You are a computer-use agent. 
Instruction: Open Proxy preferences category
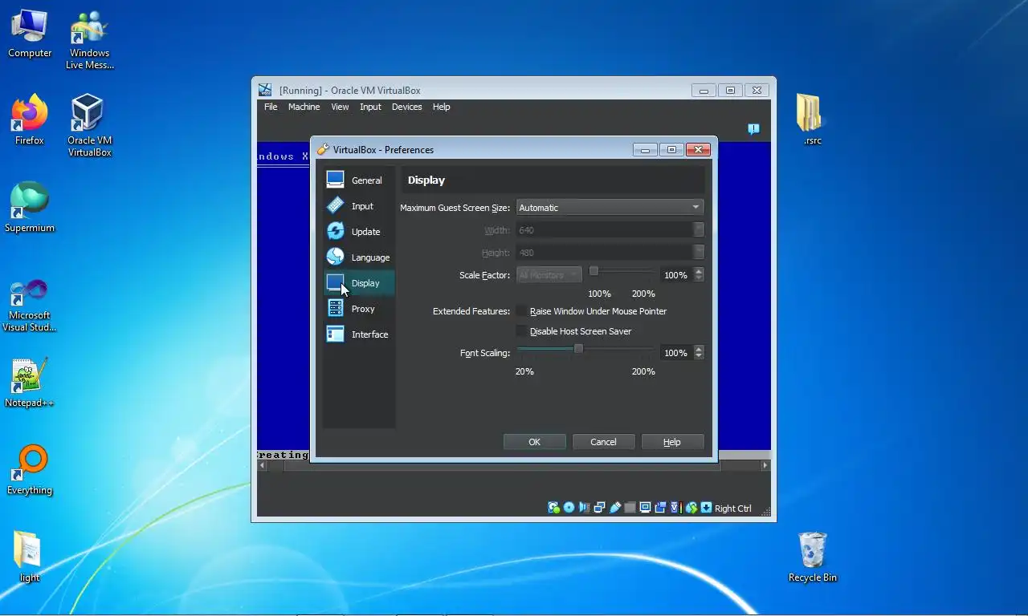click(358, 309)
